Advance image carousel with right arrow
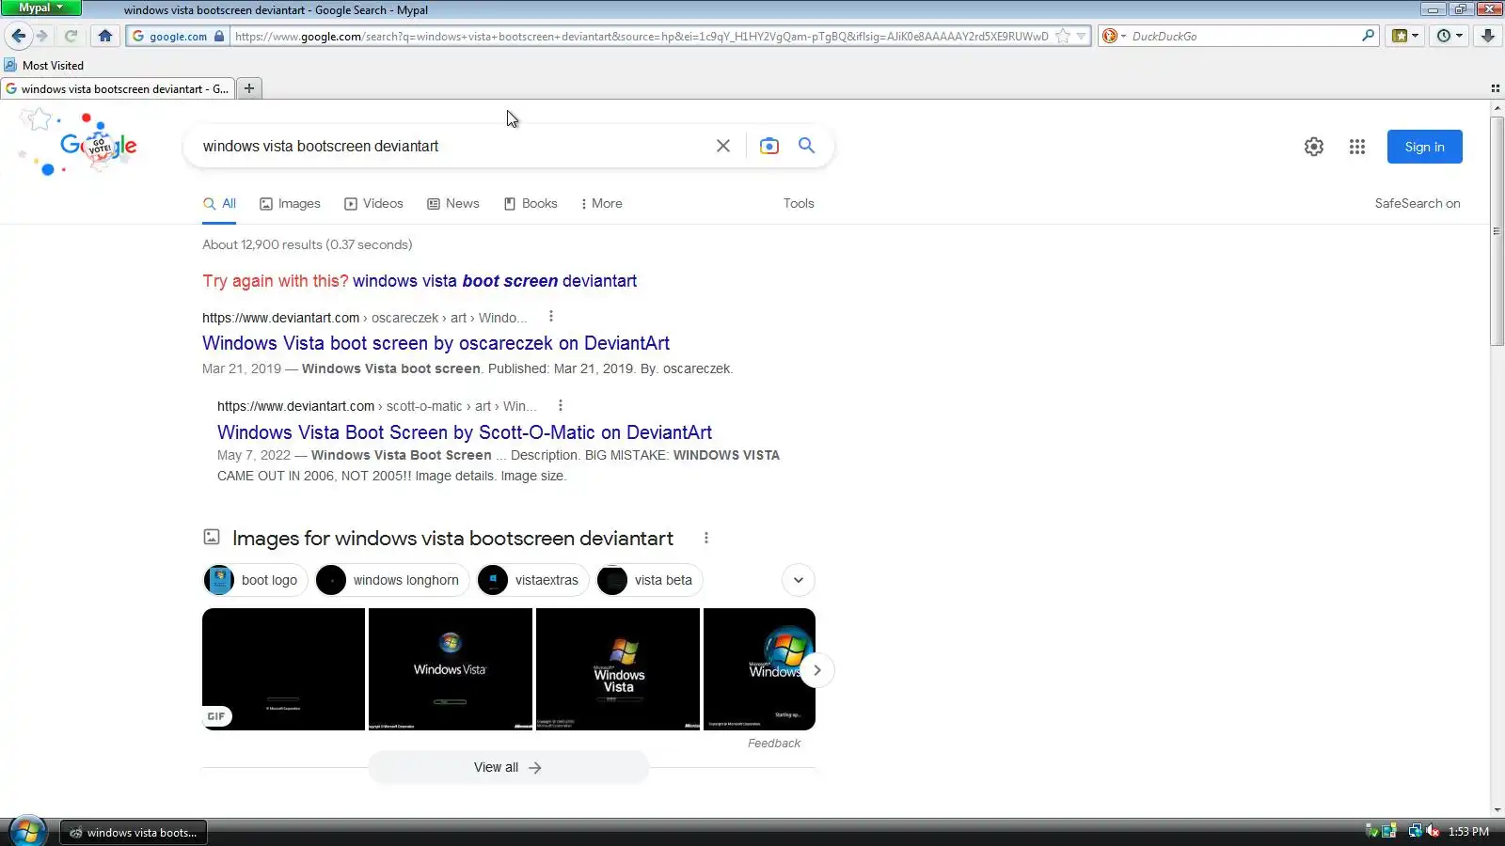Viewport: 1505px width, 846px height. pos(816,670)
